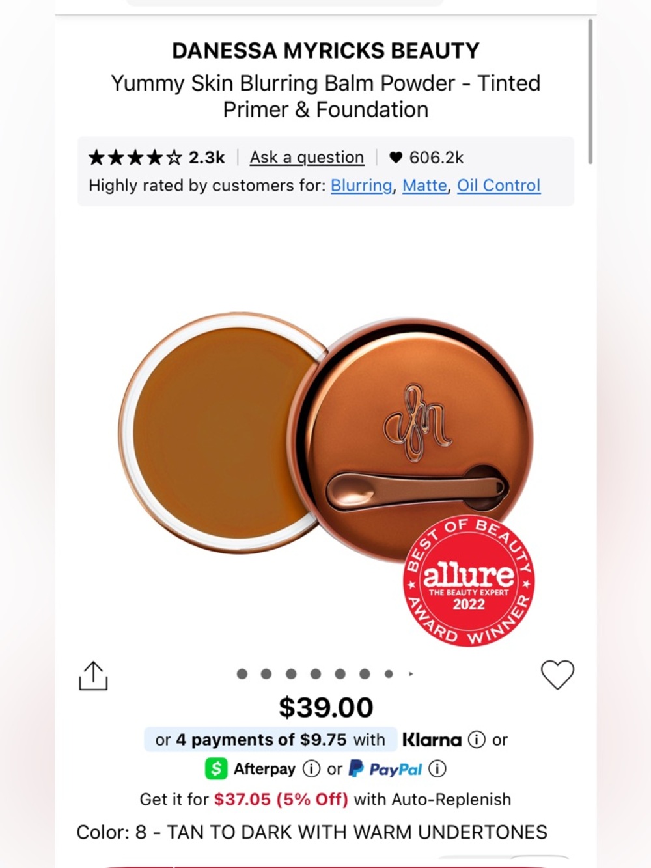Select the fourth image carousel dot
The height and width of the screenshot is (868, 651).
pos(316,674)
